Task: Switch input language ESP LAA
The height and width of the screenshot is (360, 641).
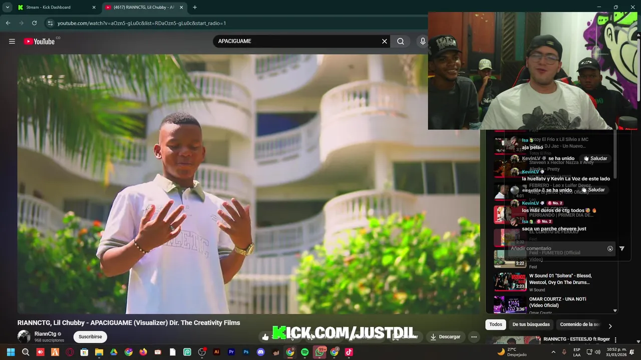Action: [577, 352]
